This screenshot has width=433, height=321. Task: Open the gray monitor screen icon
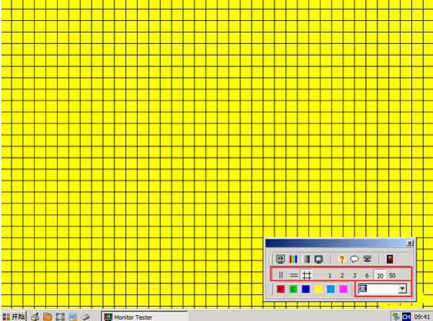[318, 259]
